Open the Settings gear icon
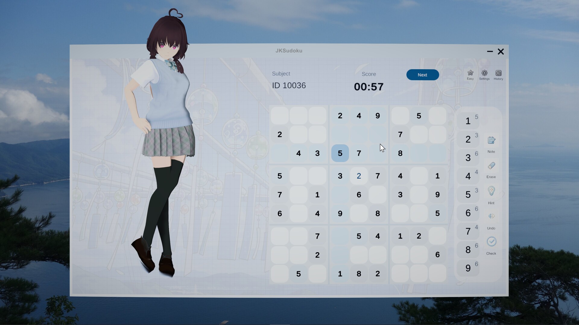The width and height of the screenshot is (579, 325). click(x=484, y=73)
